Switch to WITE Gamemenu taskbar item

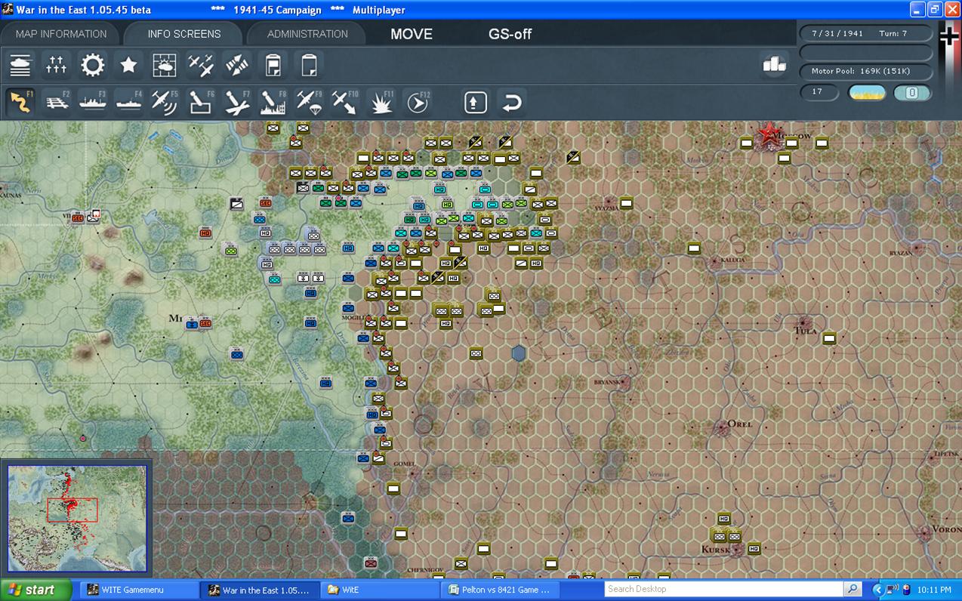[x=140, y=590]
